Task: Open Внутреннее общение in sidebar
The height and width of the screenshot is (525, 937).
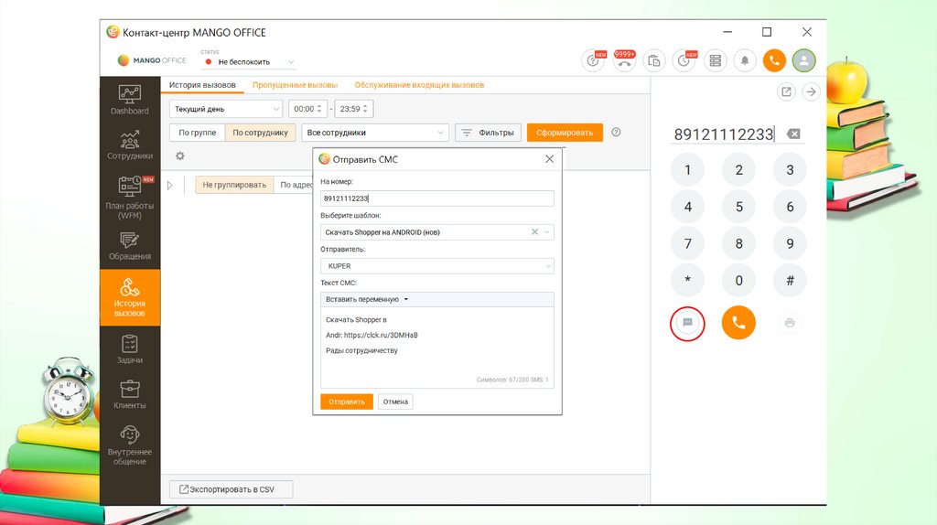Action: (x=130, y=445)
